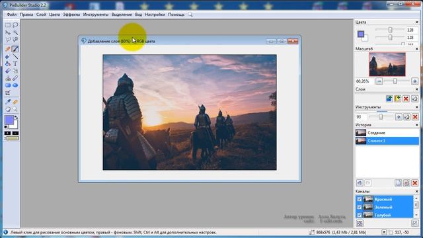
Task: Open the Инструменты menu
Action: [96, 15]
